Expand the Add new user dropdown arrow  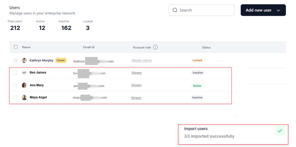(x=278, y=10)
